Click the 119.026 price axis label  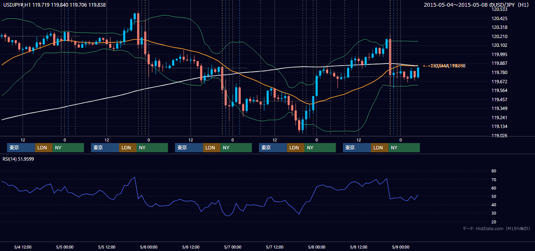[499, 136]
